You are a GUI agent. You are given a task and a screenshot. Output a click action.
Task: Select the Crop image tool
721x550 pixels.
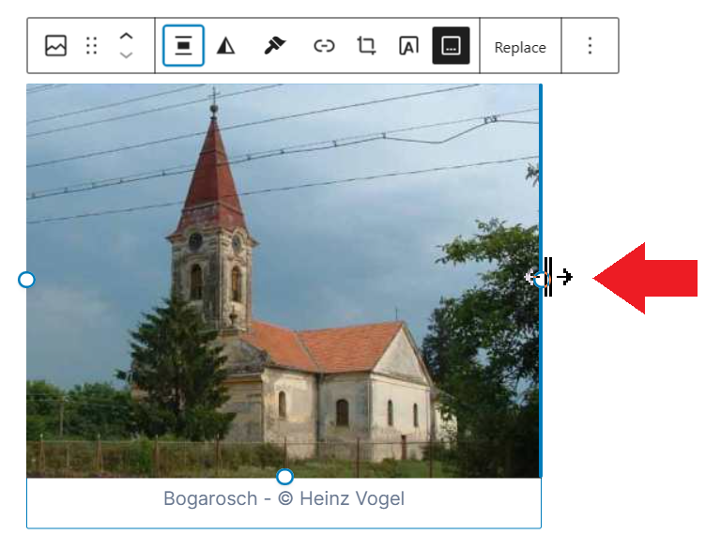coord(366,46)
